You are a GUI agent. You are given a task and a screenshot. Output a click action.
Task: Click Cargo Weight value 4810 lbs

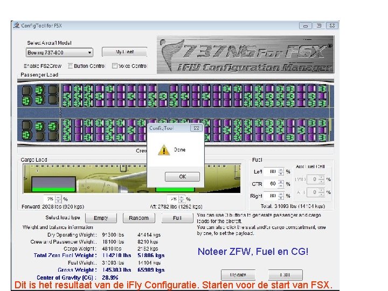112,248
